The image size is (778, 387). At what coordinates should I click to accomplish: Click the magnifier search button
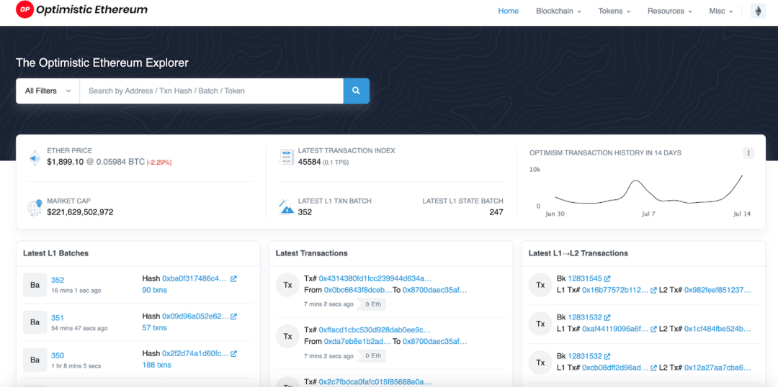pyautogui.click(x=356, y=91)
